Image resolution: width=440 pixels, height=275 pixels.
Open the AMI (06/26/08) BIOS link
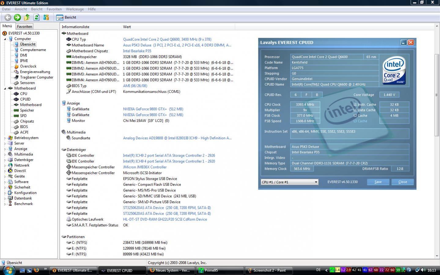coord(135,86)
